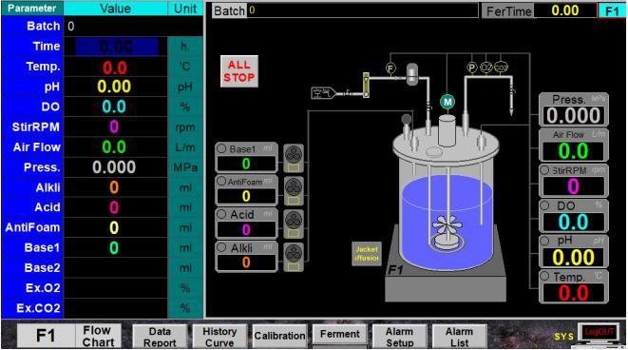Viewport: 628px width, 350px height.
Task: Click the F1 label on fermenter base
Action: [x=395, y=270]
